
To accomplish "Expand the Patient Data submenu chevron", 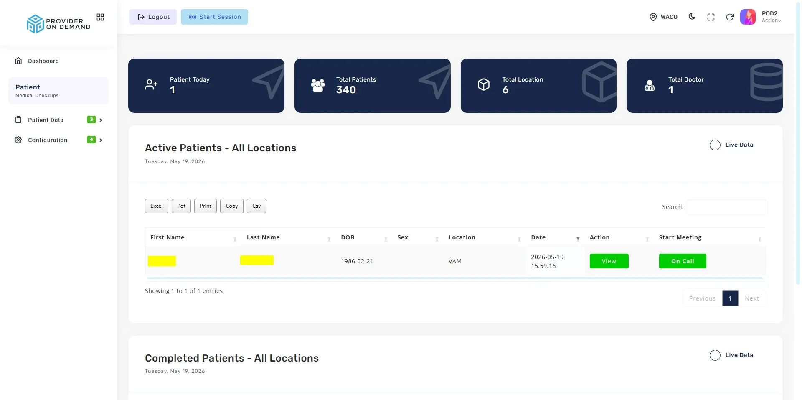I will (101, 120).
